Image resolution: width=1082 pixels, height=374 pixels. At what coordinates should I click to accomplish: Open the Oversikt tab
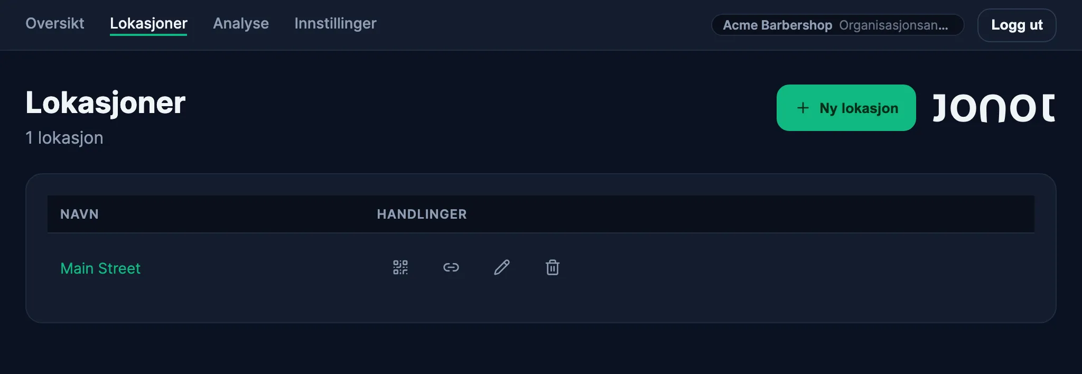(55, 23)
